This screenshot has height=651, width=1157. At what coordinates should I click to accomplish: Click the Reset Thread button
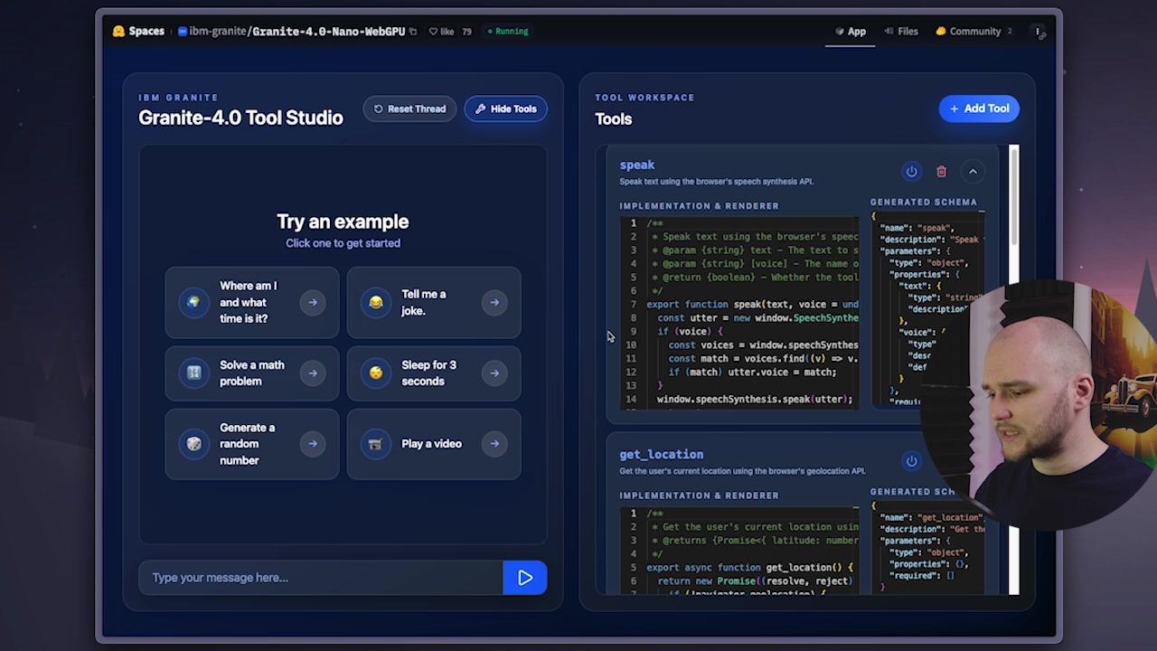coord(409,108)
